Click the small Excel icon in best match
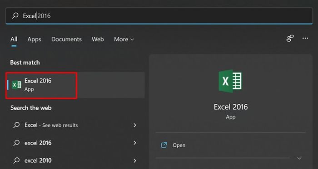This screenshot has width=318, height=169. [16, 84]
